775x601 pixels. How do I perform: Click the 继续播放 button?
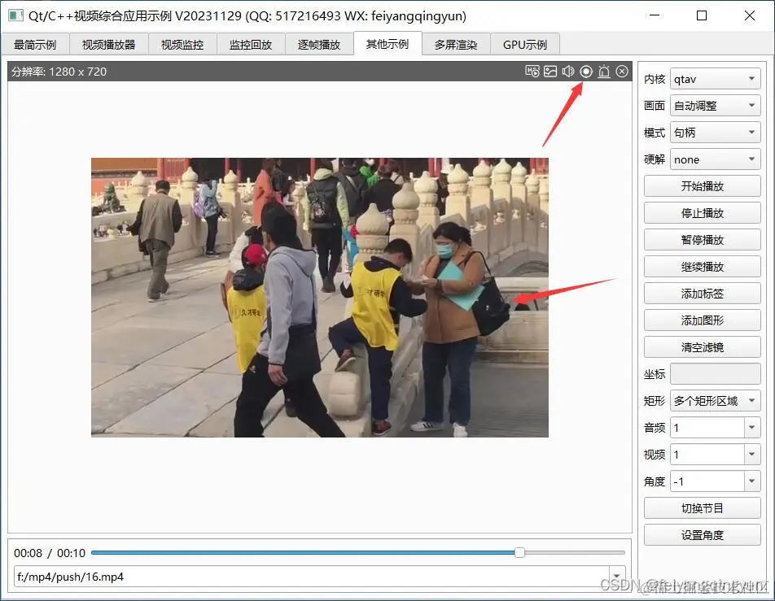click(x=702, y=267)
